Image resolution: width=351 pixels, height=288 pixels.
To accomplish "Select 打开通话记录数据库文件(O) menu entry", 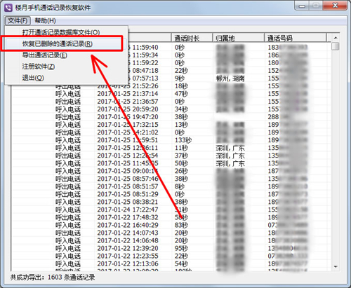I will [x=61, y=32].
